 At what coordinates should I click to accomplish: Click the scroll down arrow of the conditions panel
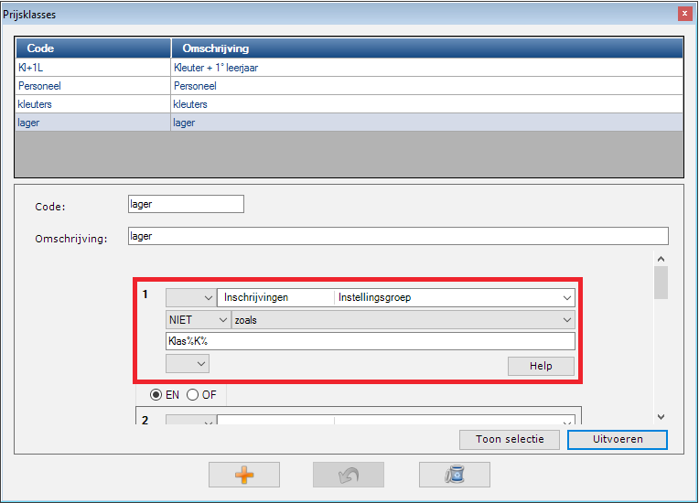tap(661, 417)
